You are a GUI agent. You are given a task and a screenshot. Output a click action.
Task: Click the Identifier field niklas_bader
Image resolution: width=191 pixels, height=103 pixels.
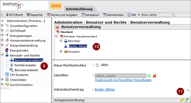(121, 76)
